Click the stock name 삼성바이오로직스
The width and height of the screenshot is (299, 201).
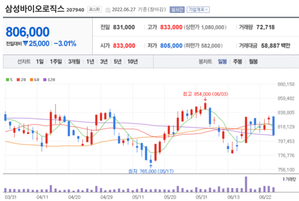point(35,9)
